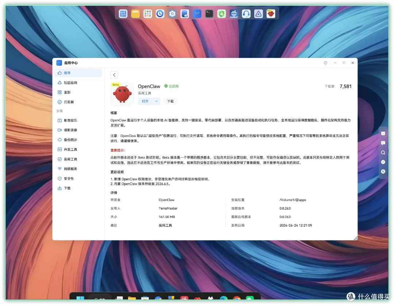The image size is (394, 305).
Task: Open the 安全性 category
Action: click(78, 178)
